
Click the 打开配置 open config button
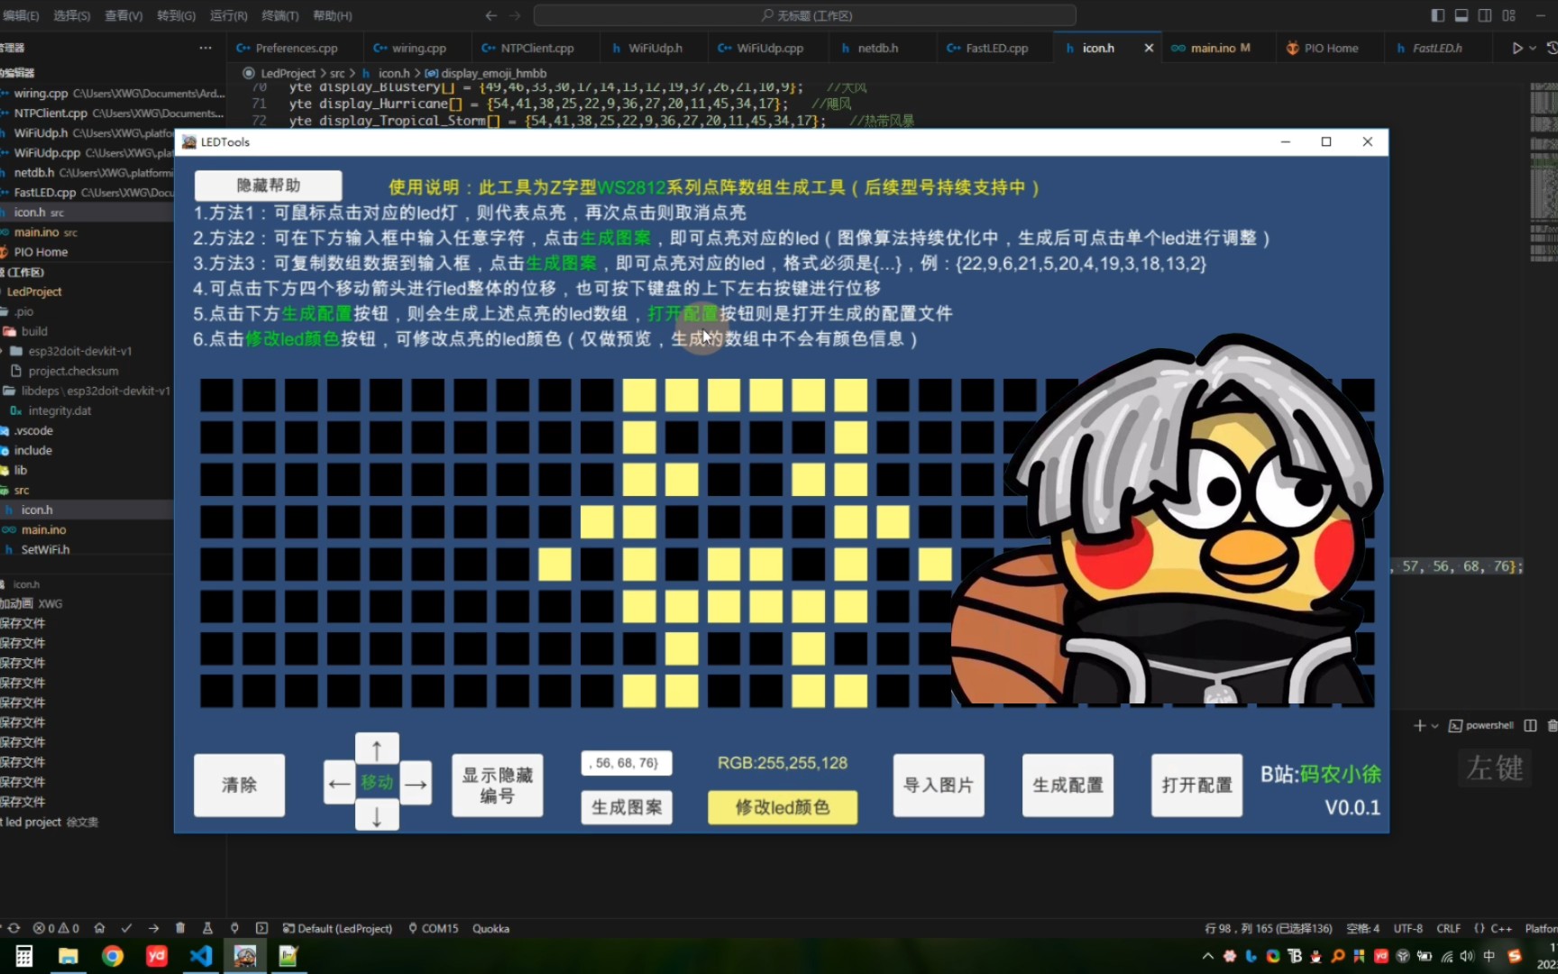pos(1196,785)
